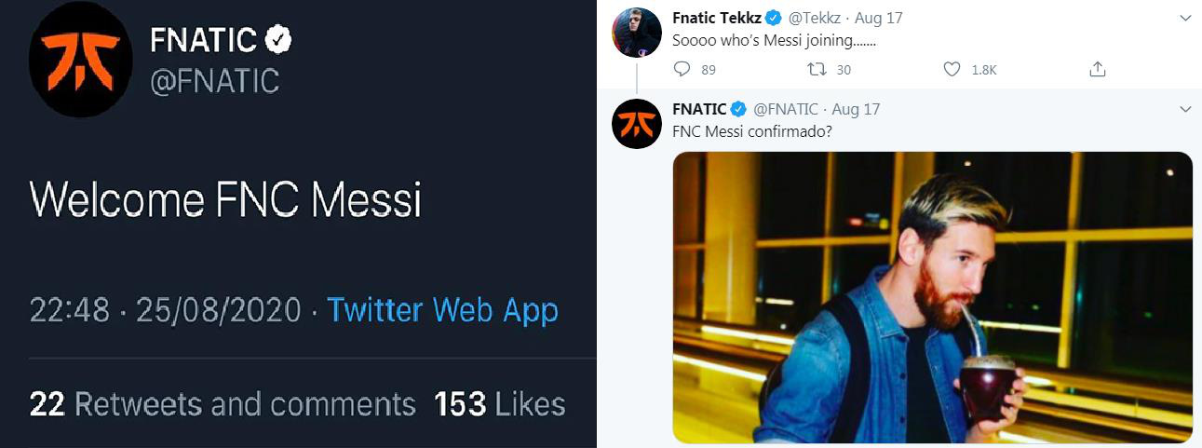
Task: Click the share icon on Tekkz's tweet
Action: pos(1098,69)
